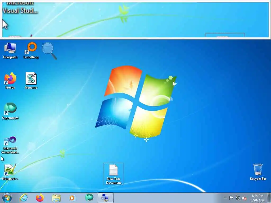Select the Supermium desktop shortcut
This screenshot has width=271, height=203.
pyautogui.click(x=10, y=111)
